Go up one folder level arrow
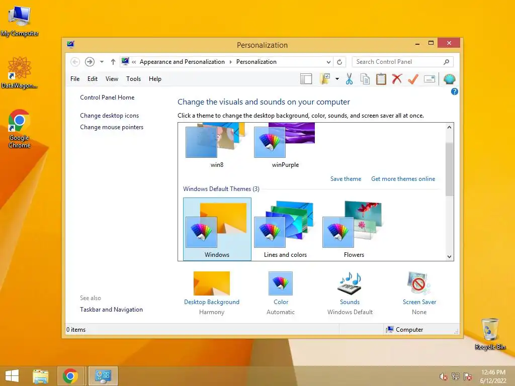Screen dimensions: 515x386 [113, 62]
